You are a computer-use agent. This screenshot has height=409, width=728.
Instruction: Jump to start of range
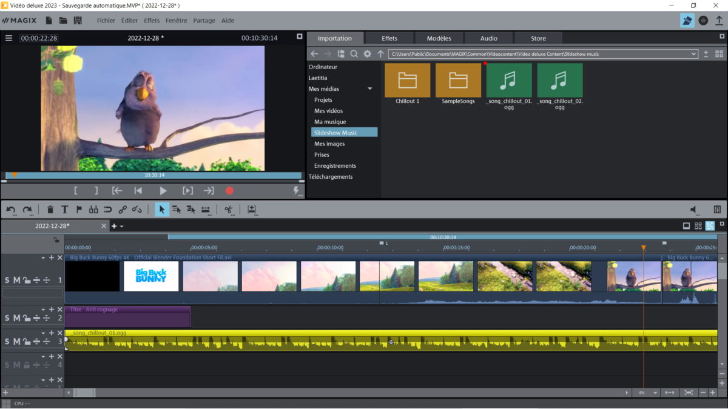[x=117, y=190]
